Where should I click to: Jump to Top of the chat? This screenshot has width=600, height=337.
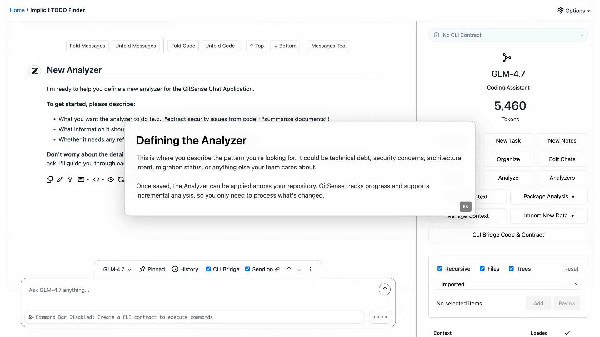coord(257,46)
